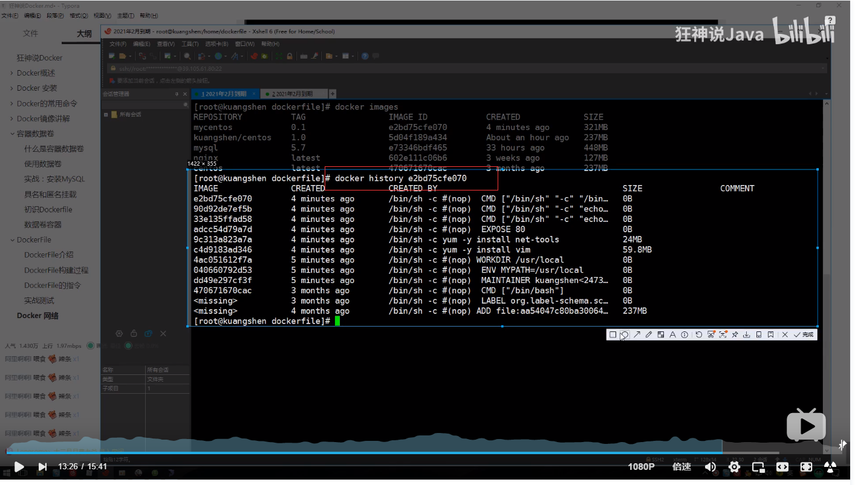This screenshot has width=855, height=485.
Task: Confirm the screenshot with 完成
Action: tap(804, 334)
